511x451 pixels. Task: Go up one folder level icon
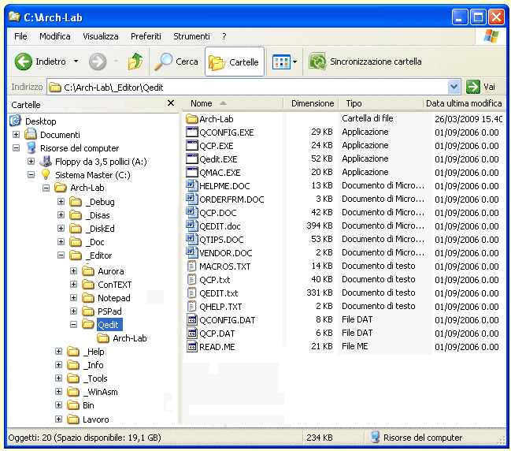point(135,61)
